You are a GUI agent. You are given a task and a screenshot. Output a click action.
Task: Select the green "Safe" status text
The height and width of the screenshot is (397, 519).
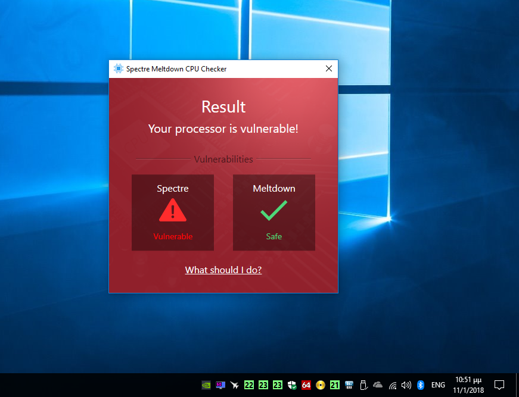point(274,236)
